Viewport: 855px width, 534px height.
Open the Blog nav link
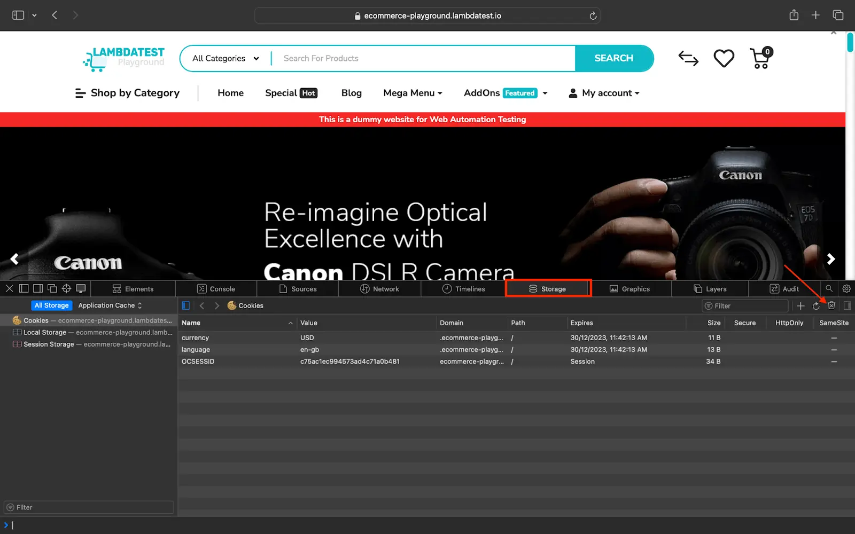coord(351,93)
